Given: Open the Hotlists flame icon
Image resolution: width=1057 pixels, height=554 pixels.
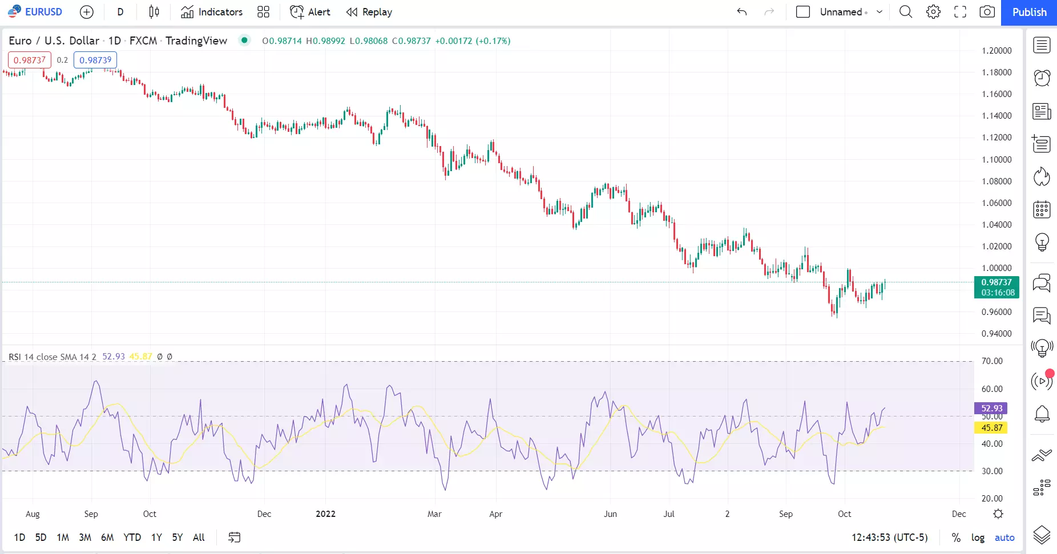Looking at the screenshot, I should (1042, 177).
